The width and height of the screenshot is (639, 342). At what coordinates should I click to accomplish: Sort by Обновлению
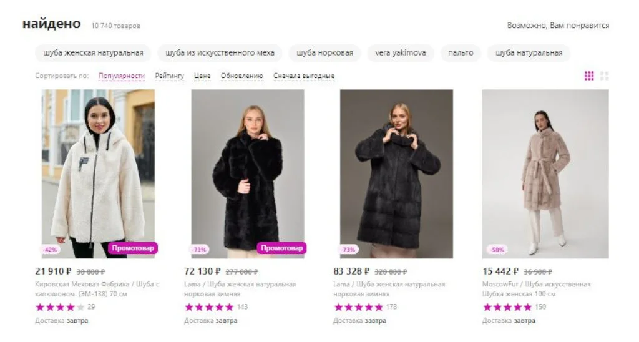point(241,76)
